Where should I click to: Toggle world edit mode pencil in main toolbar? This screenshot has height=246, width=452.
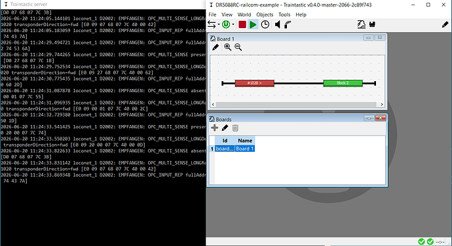[445, 25]
